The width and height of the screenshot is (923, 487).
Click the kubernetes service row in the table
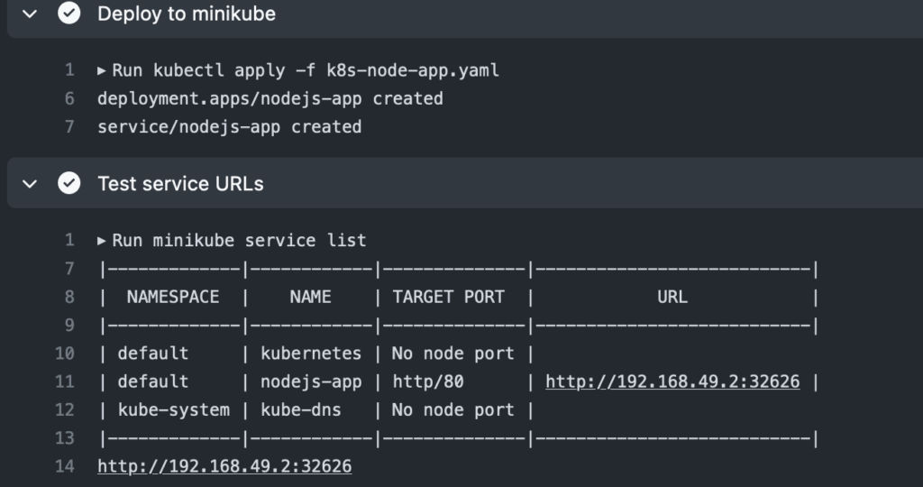pos(316,354)
